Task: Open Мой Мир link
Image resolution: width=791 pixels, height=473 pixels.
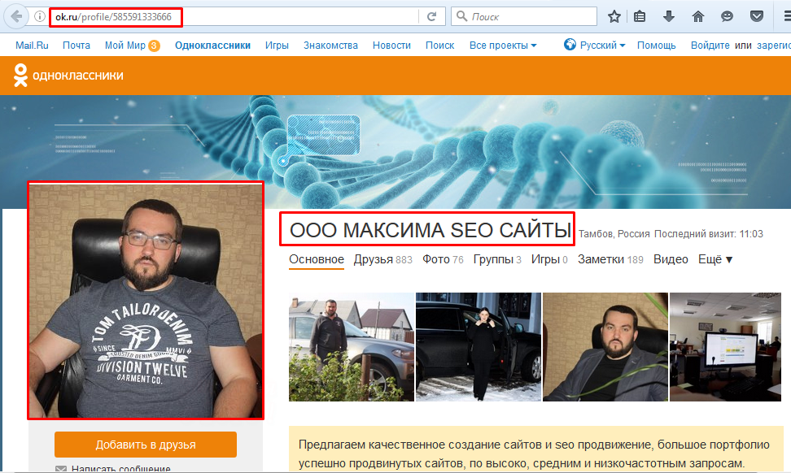Action: (x=125, y=46)
